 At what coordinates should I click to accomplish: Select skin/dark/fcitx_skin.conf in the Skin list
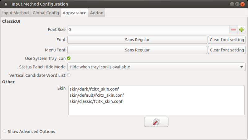point(157,89)
